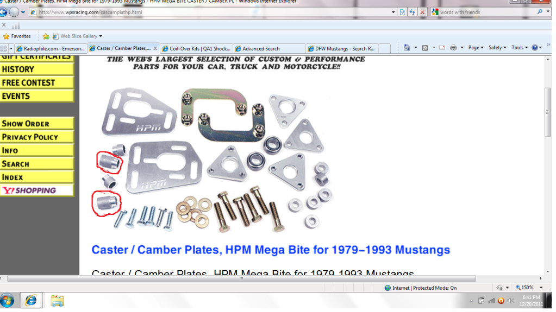This screenshot has width=556, height=312.
Task: Add page to Favorites bar star-arrow icon
Action: click(46, 36)
